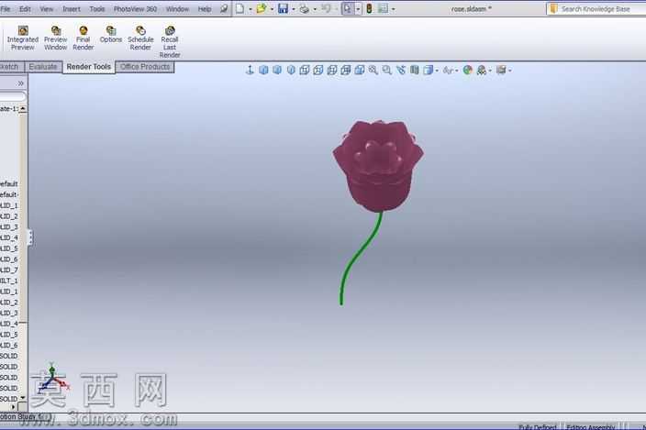The width and height of the screenshot is (646, 430).
Task: Open the File menu
Action: (x=6, y=8)
